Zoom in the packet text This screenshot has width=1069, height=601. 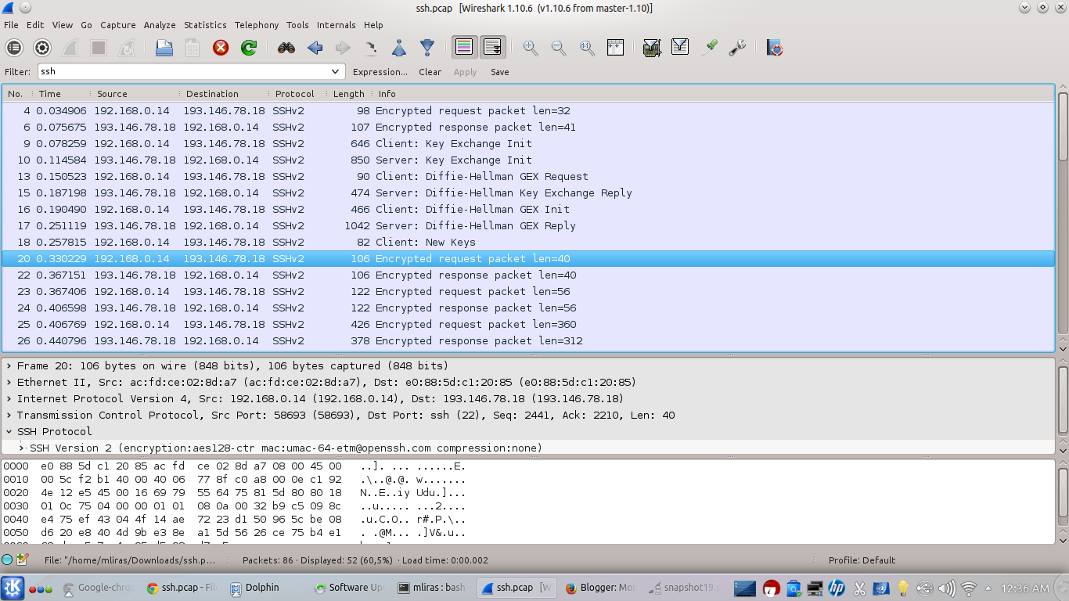(531, 48)
